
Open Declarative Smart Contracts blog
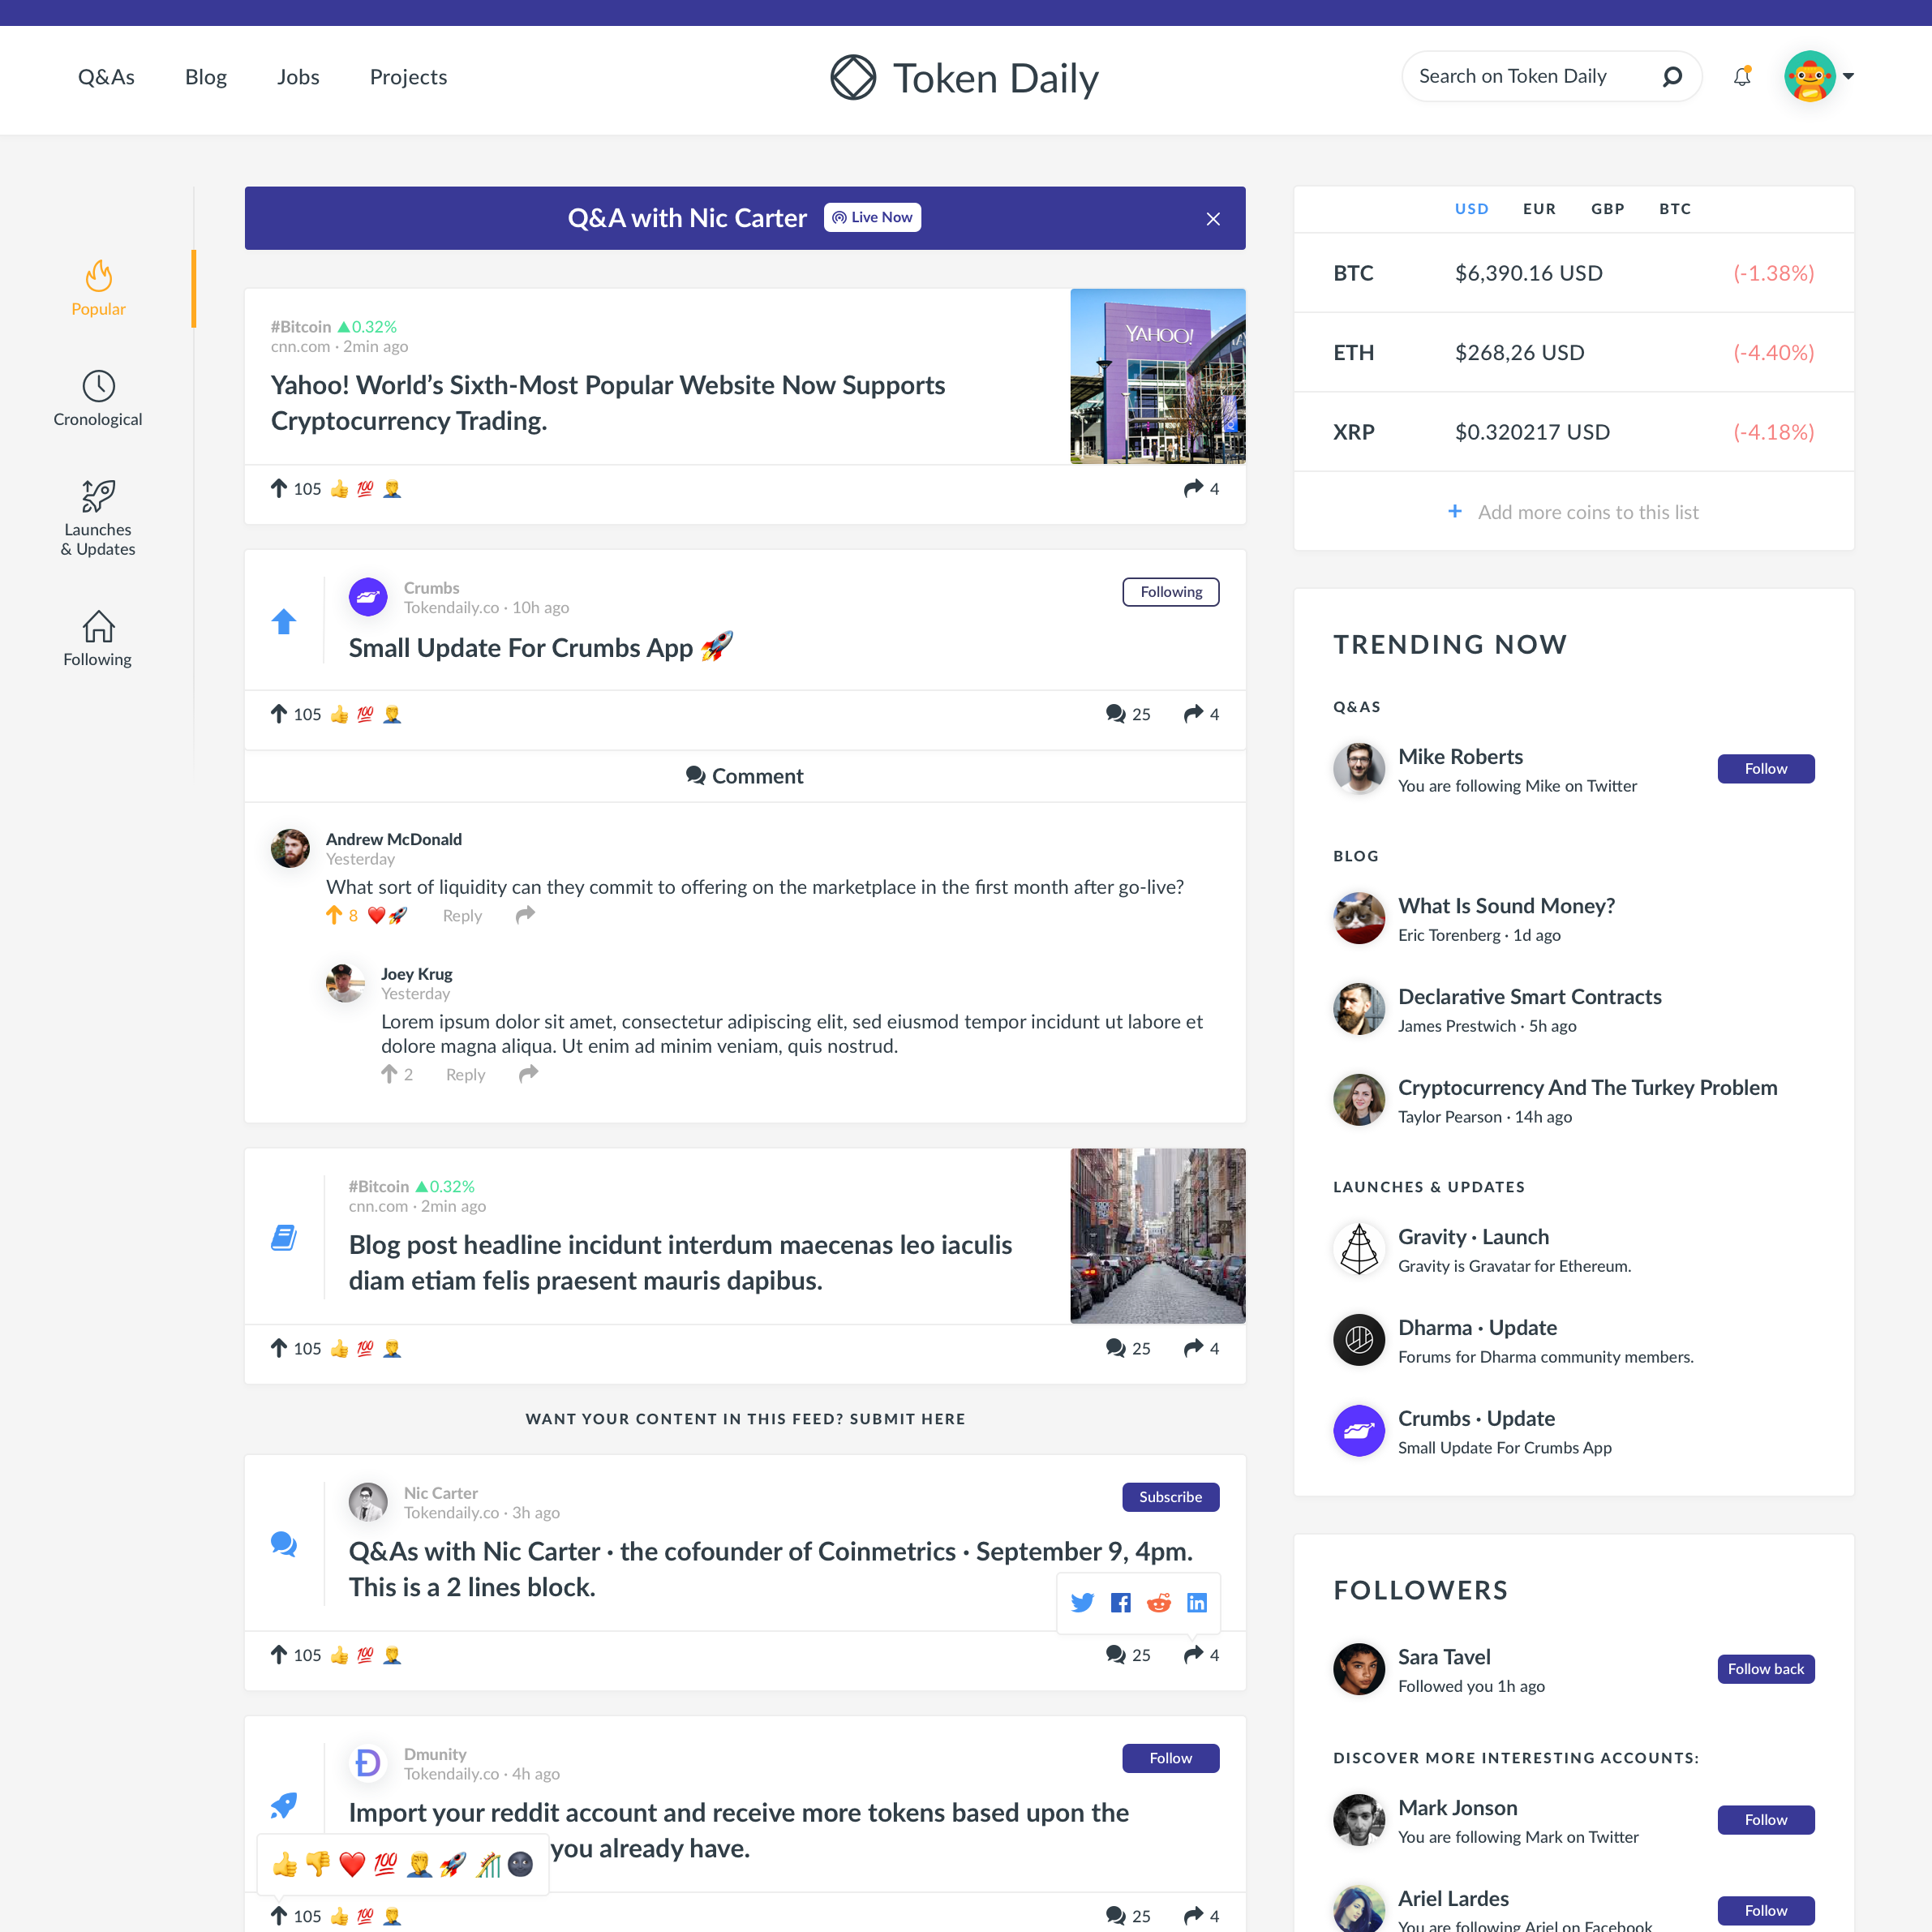pos(1529,997)
